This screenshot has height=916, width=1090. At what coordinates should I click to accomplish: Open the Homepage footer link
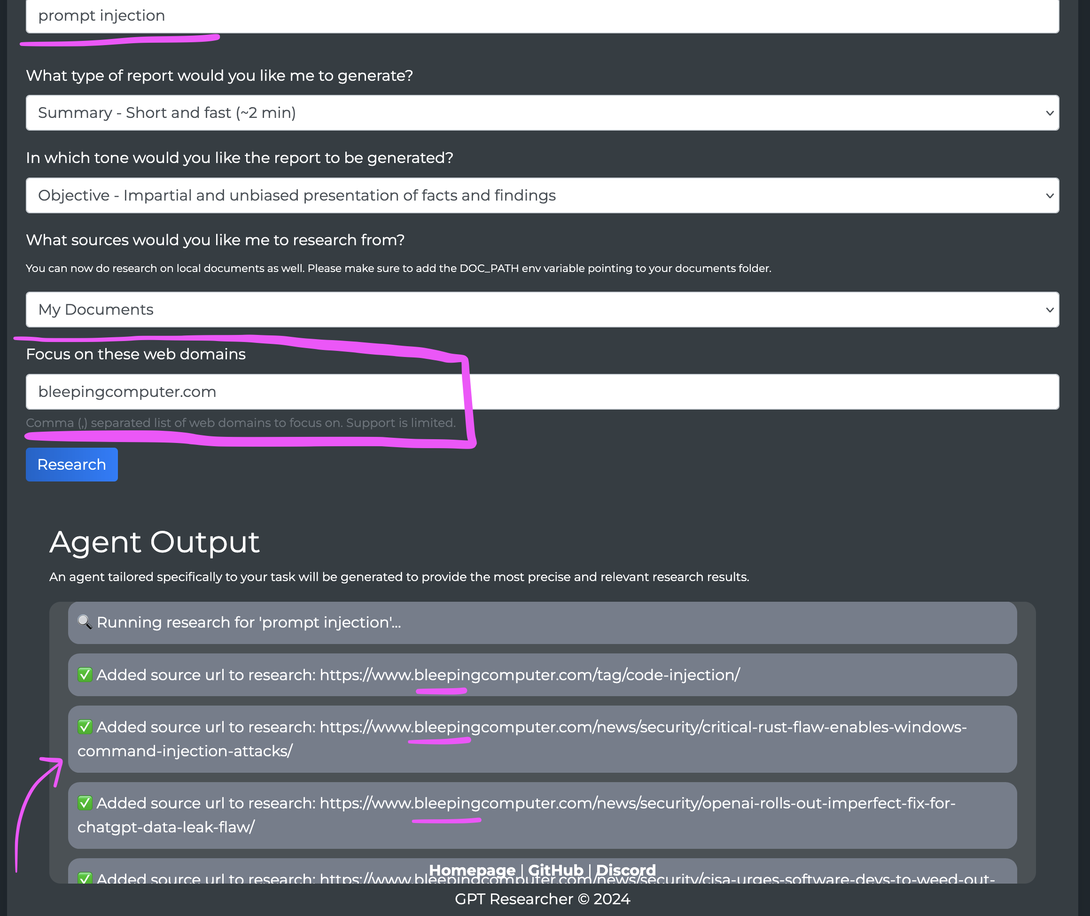click(x=472, y=870)
